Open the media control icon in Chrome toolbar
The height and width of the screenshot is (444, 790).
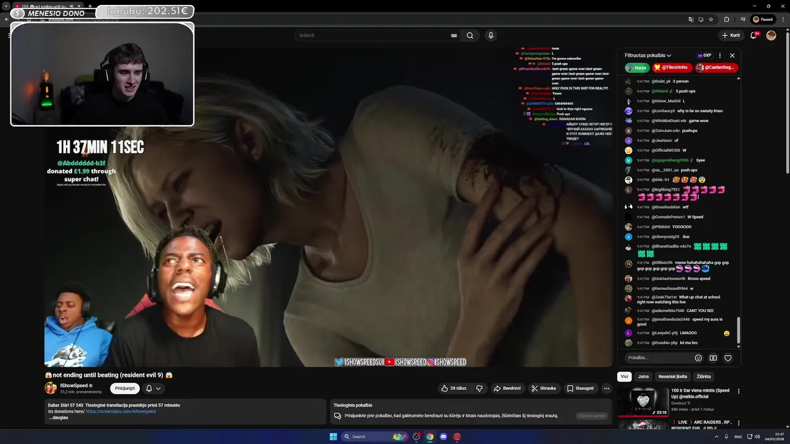pyautogui.click(x=743, y=19)
